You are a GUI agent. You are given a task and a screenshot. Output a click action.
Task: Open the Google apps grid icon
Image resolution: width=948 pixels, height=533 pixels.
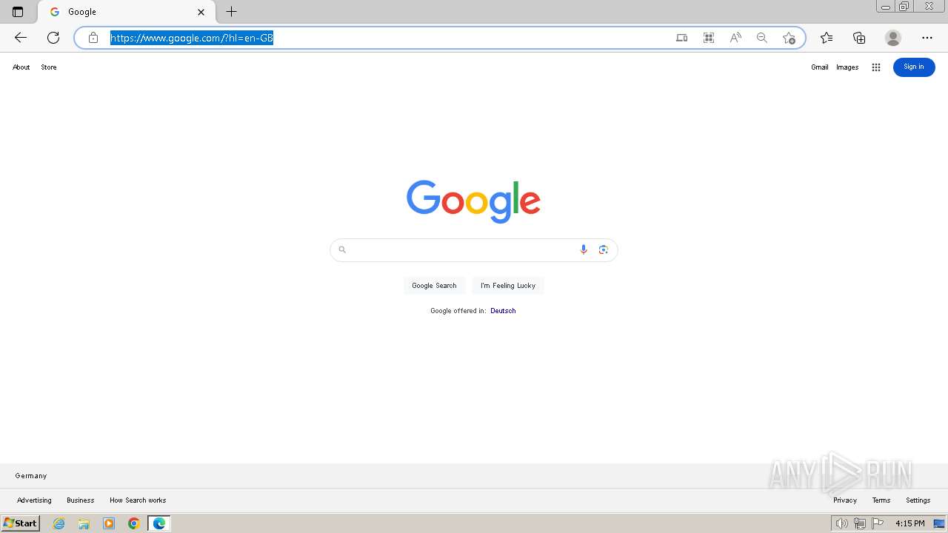point(876,67)
